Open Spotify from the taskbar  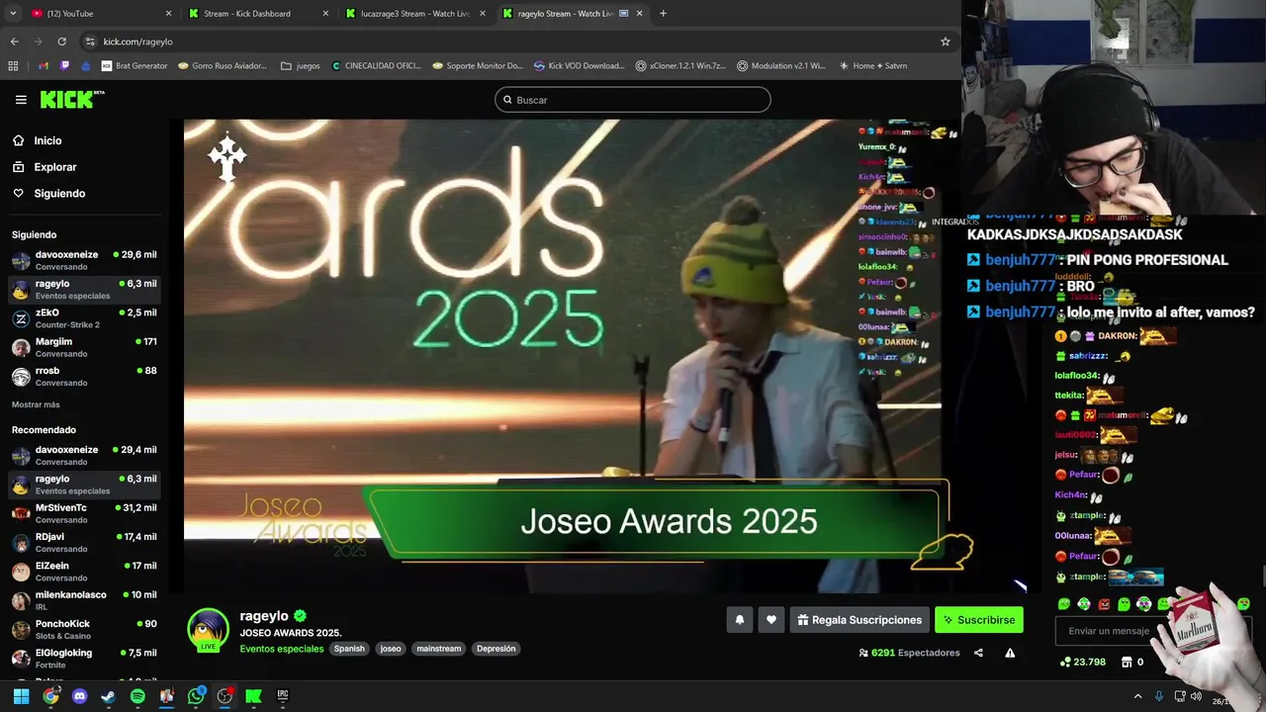137,696
